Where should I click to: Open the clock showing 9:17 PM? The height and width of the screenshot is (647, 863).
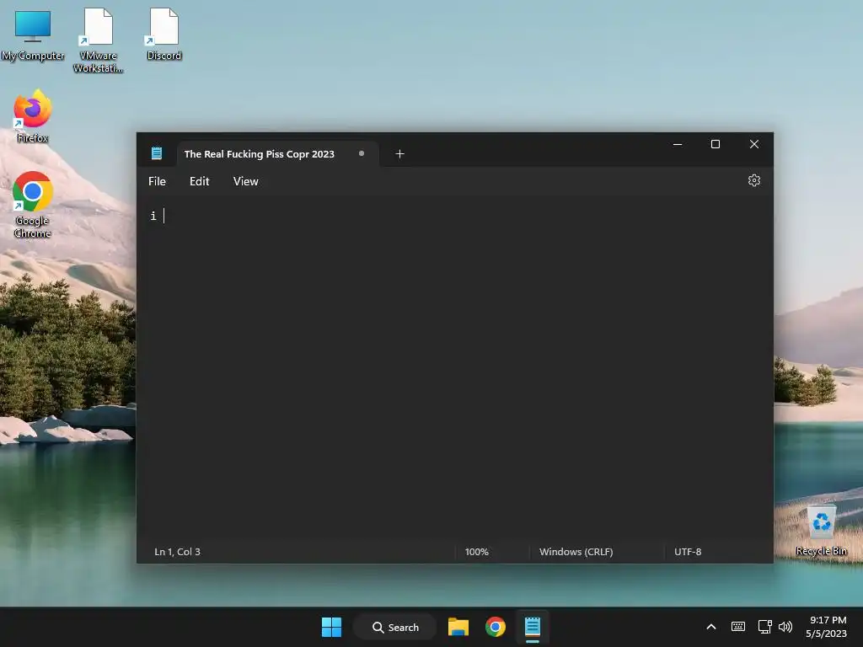[x=827, y=627]
